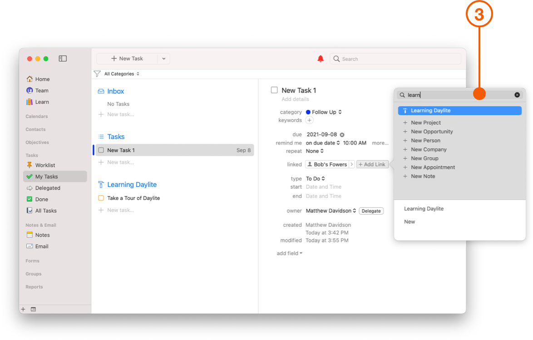This screenshot has height=340, width=533.
Task: Open Bob's Fowers link arrow
Action: tap(351, 165)
